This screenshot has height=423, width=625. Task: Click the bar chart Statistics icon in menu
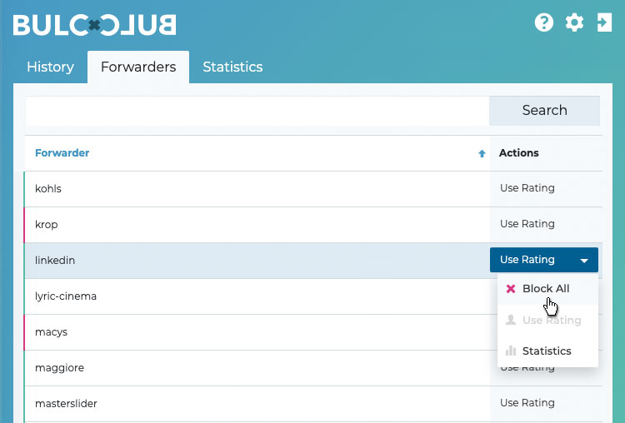[x=511, y=351]
